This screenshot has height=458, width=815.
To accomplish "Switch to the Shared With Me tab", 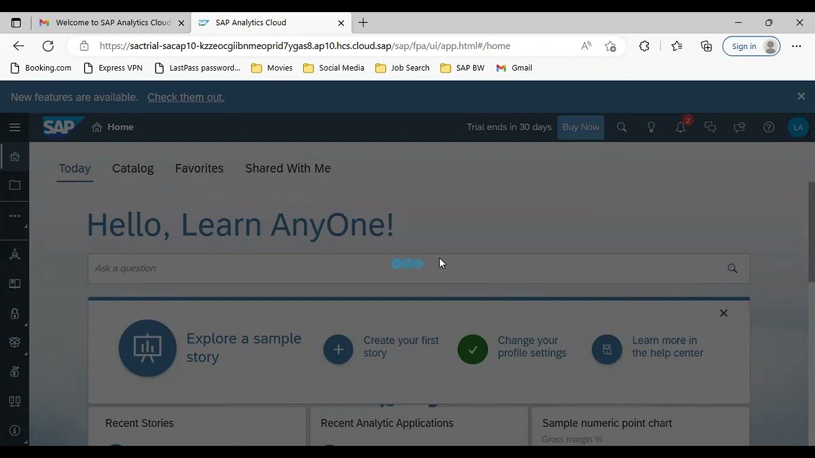I will (x=288, y=169).
